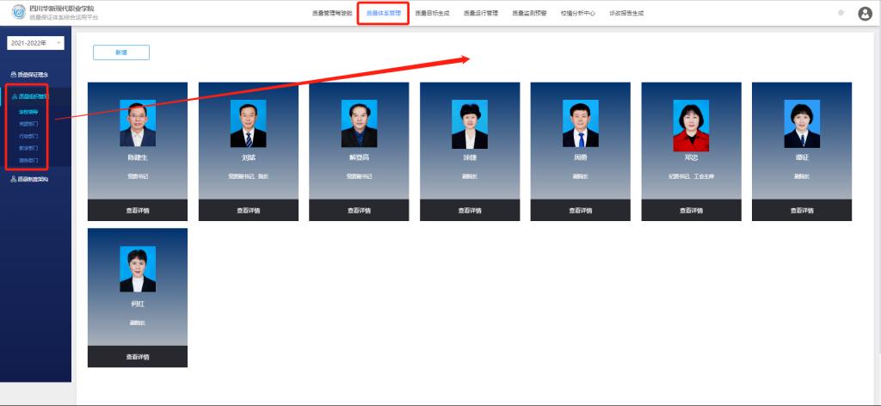Select 学校领导 in the sidebar
Image resolution: width=881 pixels, height=406 pixels.
tap(28, 112)
